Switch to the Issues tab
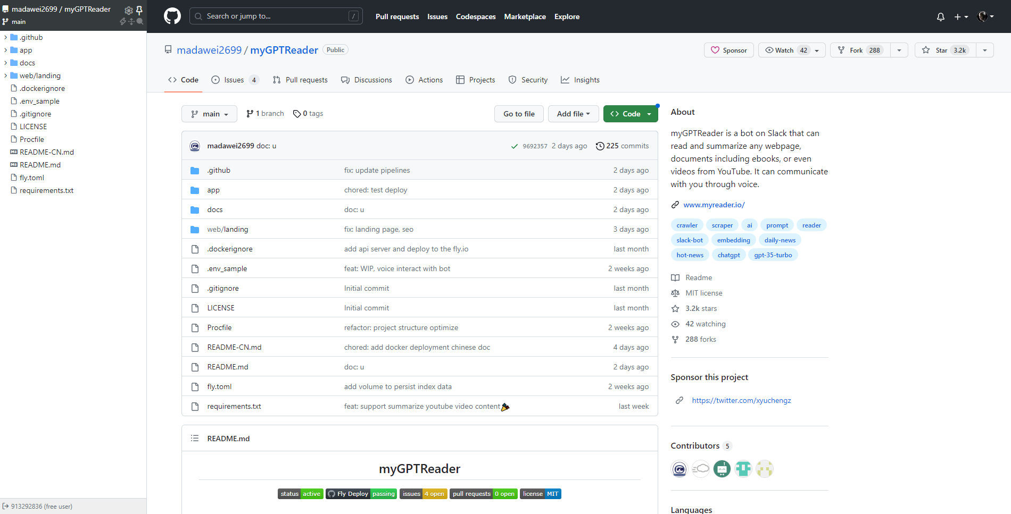Screen dimensions: 1011x514 click(235, 80)
